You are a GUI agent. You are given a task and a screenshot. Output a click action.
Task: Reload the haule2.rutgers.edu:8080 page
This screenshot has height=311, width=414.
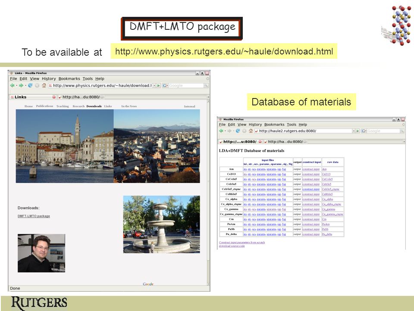(x=238, y=131)
